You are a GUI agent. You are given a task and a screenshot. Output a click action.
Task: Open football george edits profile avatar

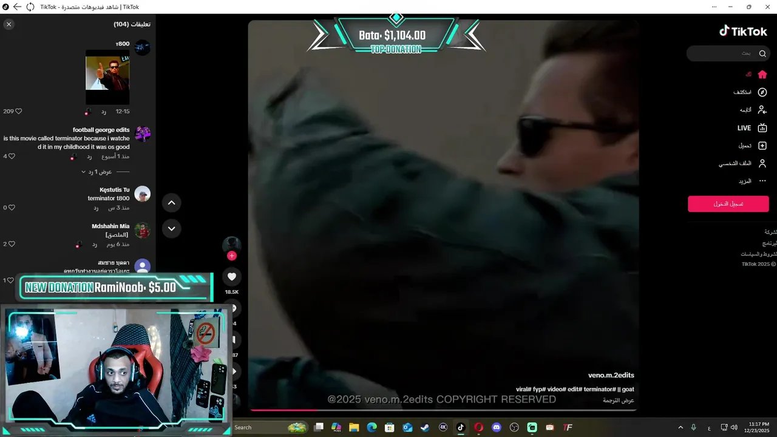[x=142, y=134]
